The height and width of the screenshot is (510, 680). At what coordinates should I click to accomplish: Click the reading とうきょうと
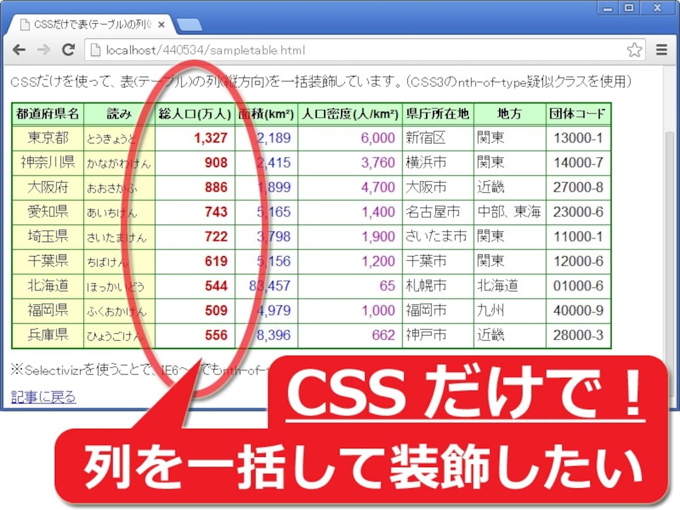[x=112, y=138]
